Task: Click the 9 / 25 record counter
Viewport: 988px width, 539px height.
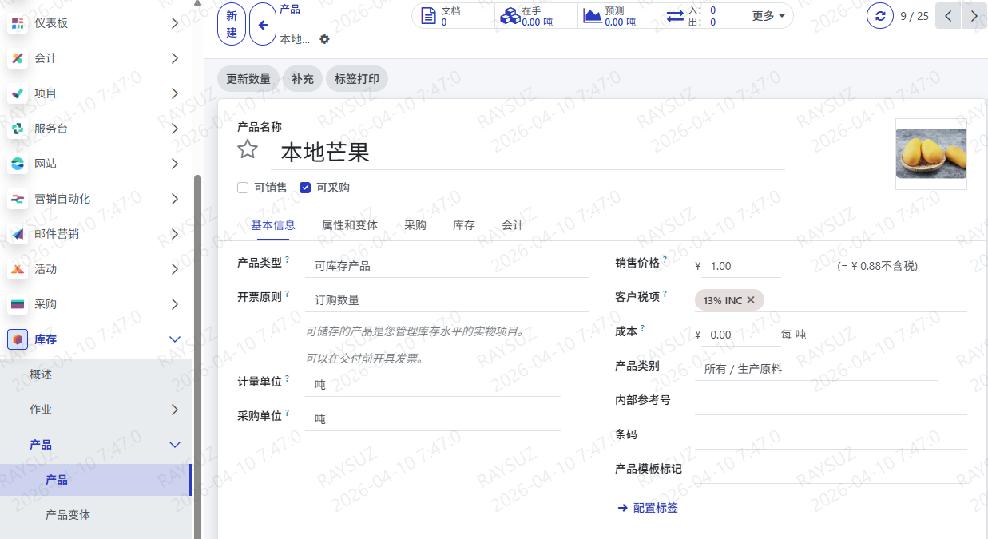Action: pos(914,16)
